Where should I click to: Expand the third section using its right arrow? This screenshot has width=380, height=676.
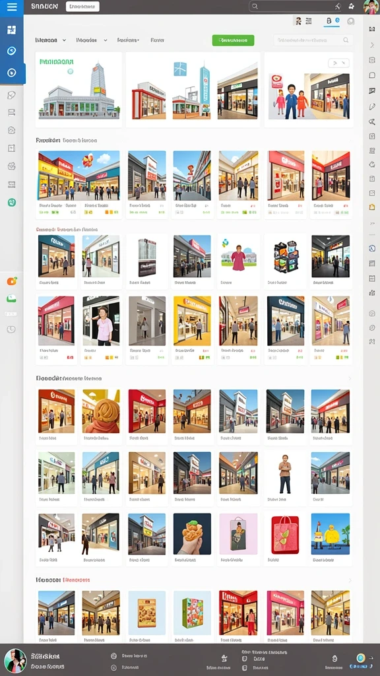(350, 378)
